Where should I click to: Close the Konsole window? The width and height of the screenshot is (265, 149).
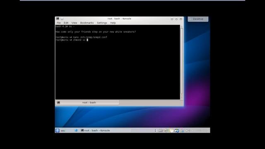click(181, 19)
